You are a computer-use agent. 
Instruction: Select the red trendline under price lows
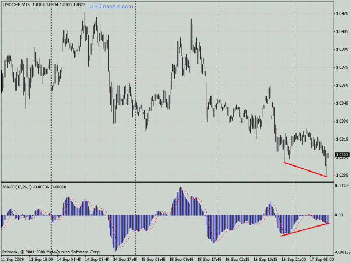point(306,169)
